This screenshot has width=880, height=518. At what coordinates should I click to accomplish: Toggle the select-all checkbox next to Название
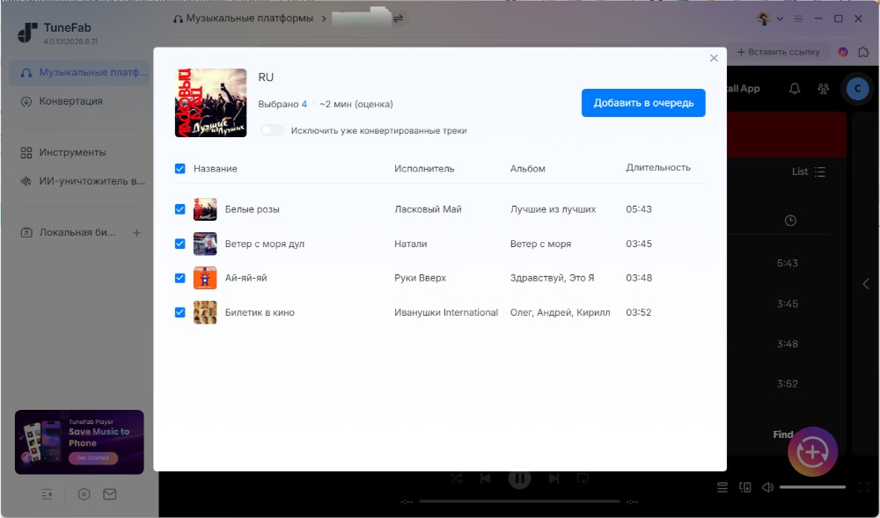(180, 169)
